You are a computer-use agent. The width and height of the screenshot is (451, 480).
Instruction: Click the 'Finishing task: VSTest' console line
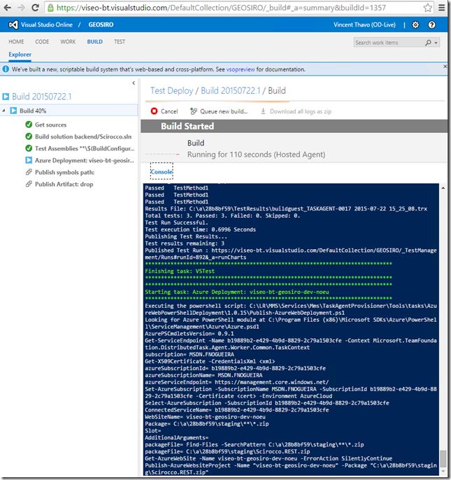coord(180,271)
